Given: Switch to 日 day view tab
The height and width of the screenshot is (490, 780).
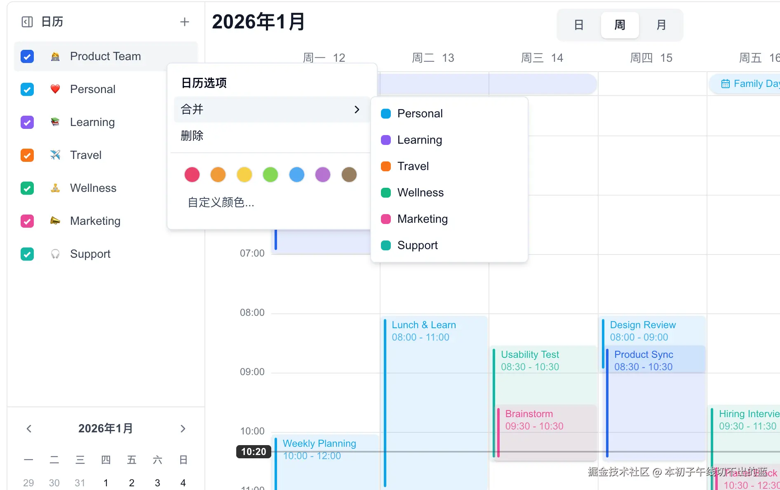Looking at the screenshot, I should pos(579,25).
